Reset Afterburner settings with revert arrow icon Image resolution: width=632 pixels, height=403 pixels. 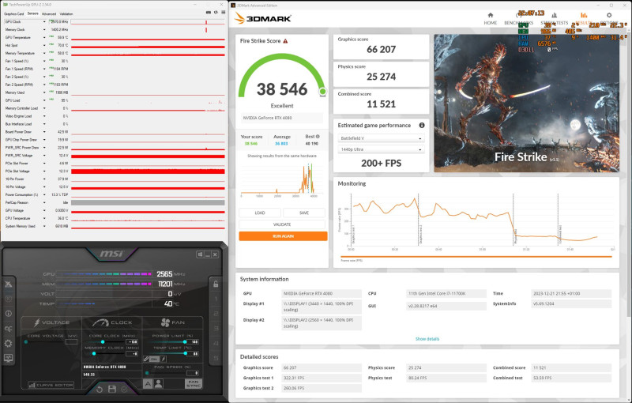click(x=100, y=390)
